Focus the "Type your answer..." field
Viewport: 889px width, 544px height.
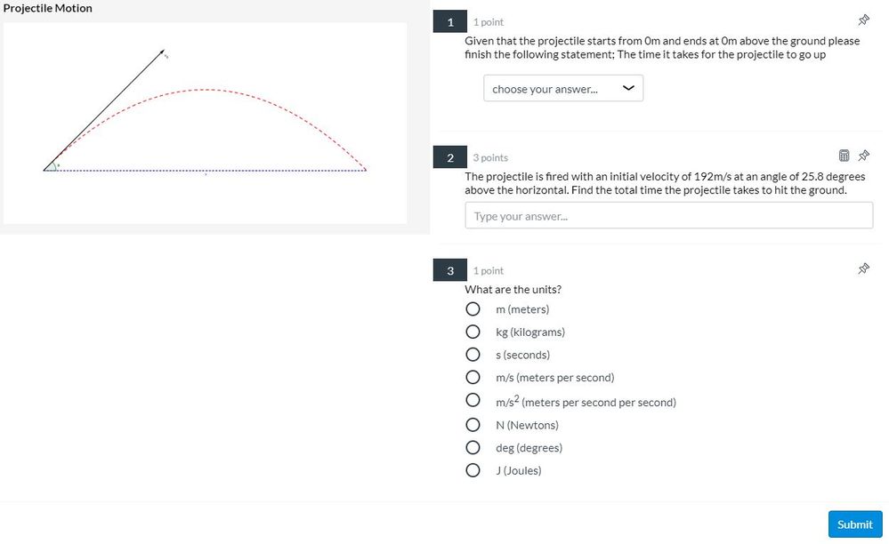[668, 216]
